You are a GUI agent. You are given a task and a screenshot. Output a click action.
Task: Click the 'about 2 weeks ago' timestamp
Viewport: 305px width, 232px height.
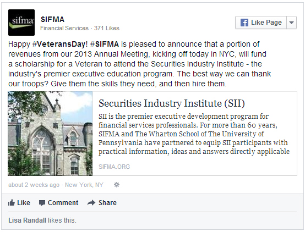click(x=34, y=185)
